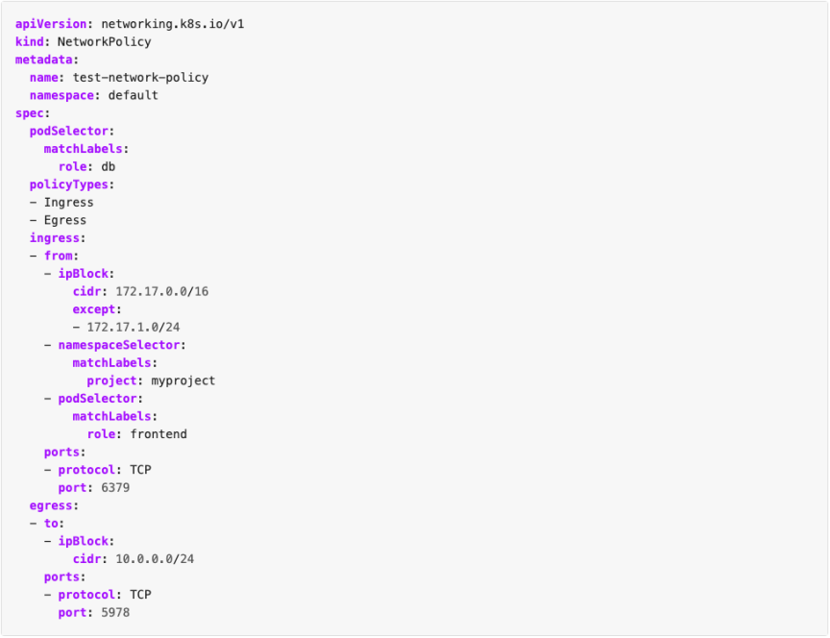Screen dimensions: 830x638
Task: Click the apiVersion key
Action: [x=48, y=24]
